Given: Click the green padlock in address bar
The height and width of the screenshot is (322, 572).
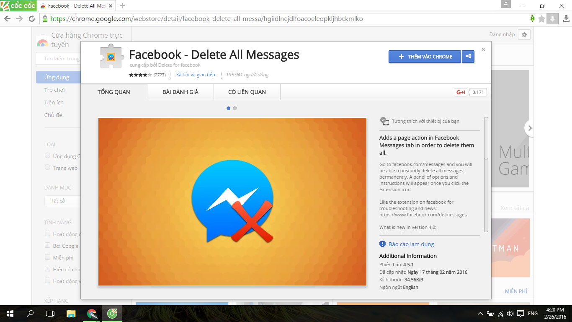Looking at the screenshot, I should pyautogui.click(x=45, y=19).
